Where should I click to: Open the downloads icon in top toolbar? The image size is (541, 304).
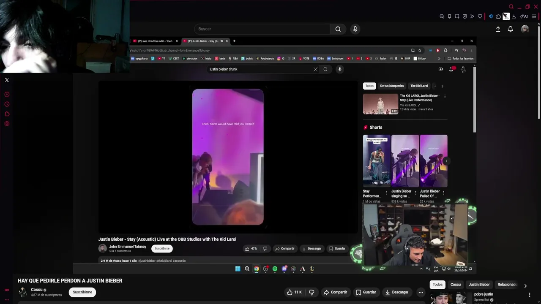click(x=514, y=16)
